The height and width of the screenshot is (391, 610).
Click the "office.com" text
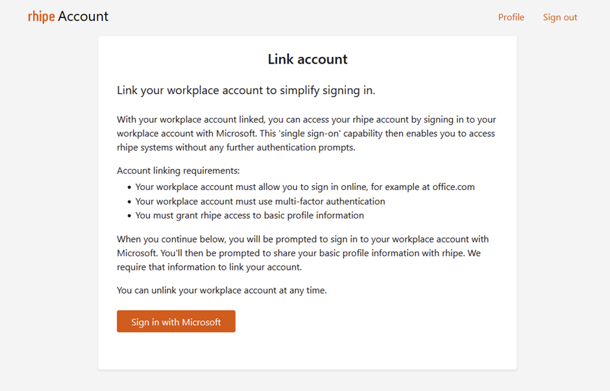pyautogui.click(x=452, y=187)
